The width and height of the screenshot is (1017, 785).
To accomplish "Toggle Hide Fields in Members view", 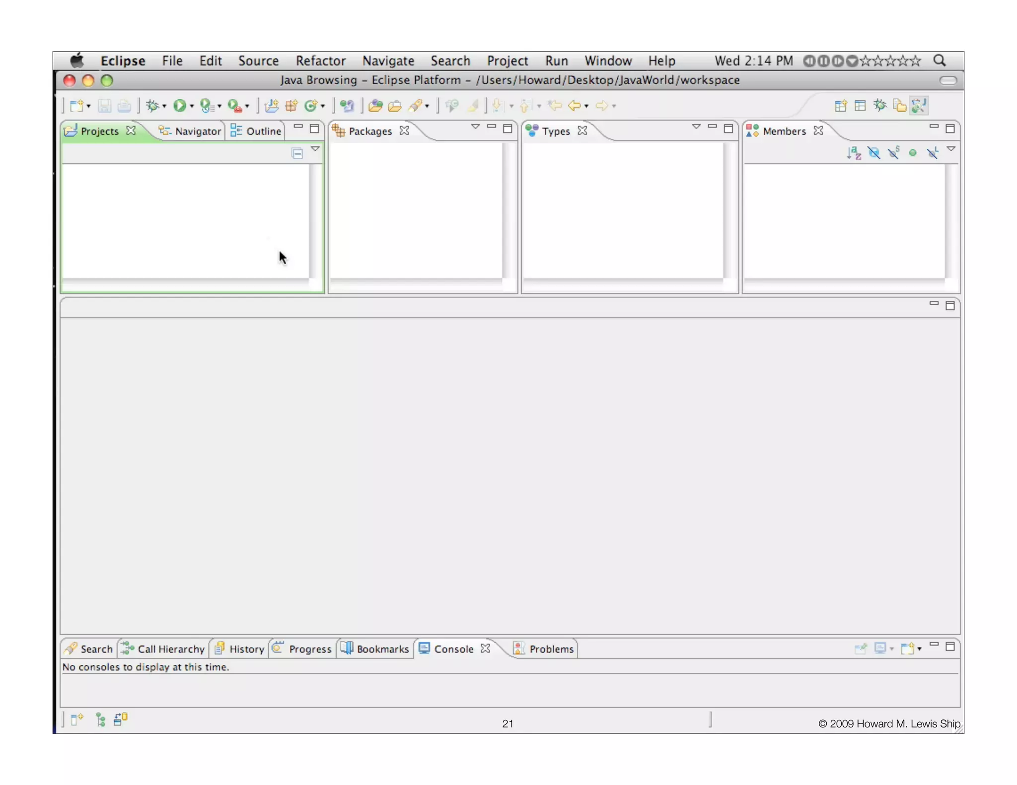I will (874, 153).
